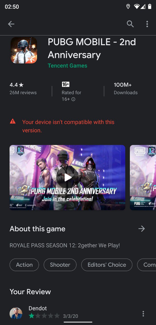Tap the partially visible fourth category chip
Viewport: 156px width, 325px height.
tap(147, 265)
